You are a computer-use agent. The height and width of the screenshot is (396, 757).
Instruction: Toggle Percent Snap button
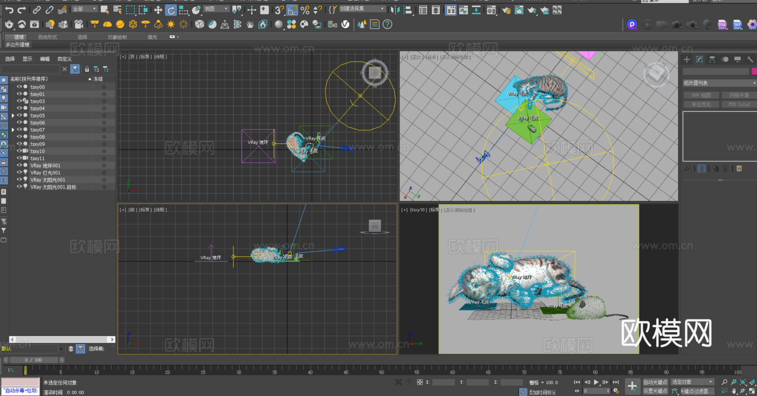[305, 10]
